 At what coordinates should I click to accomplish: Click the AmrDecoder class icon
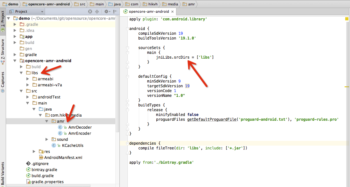click(x=60, y=127)
